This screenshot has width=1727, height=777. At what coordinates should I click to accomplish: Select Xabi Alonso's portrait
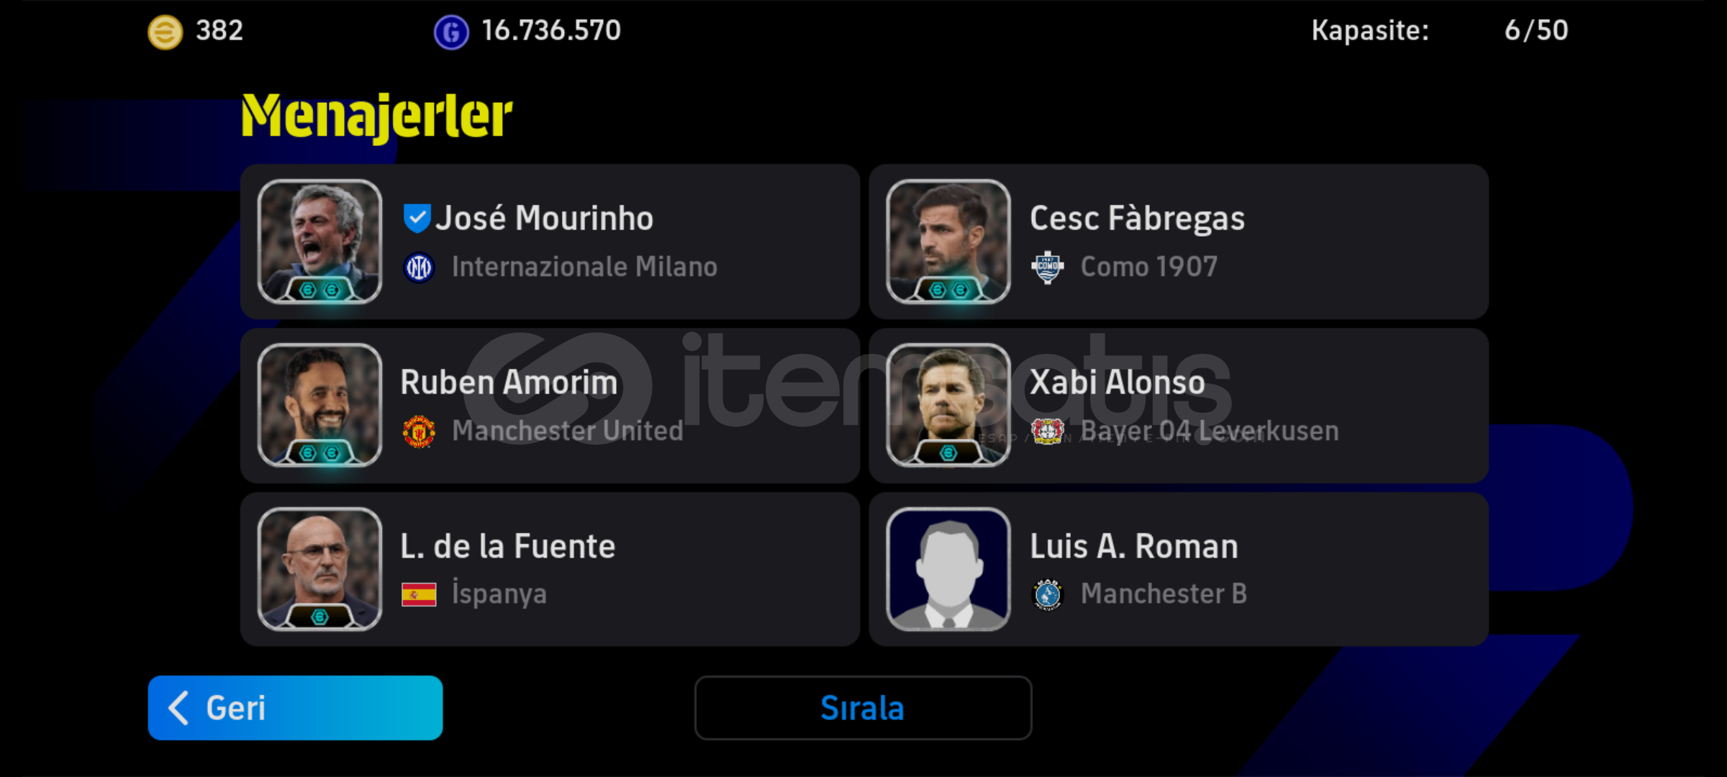tap(948, 406)
